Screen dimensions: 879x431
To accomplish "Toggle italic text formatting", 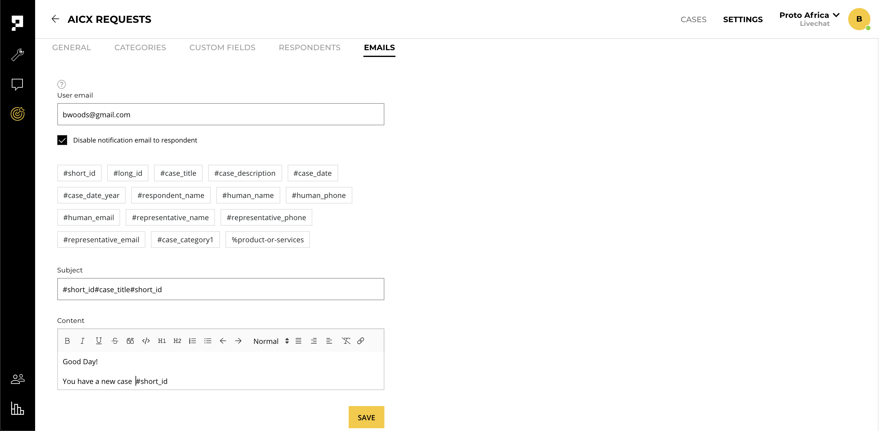I will [x=82, y=340].
